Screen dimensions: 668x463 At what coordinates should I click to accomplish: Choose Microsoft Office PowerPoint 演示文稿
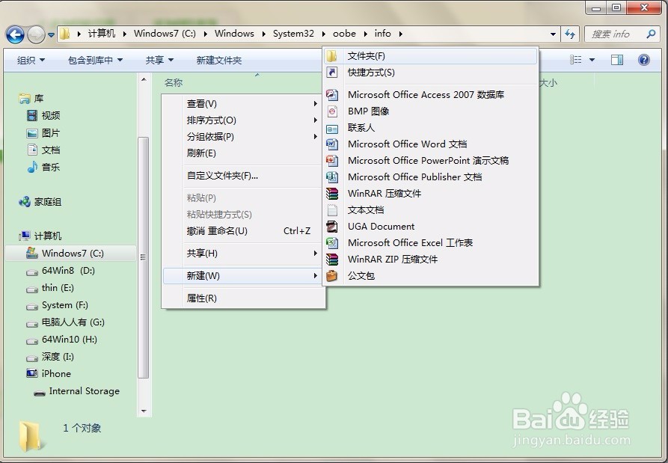click(430, 161)
